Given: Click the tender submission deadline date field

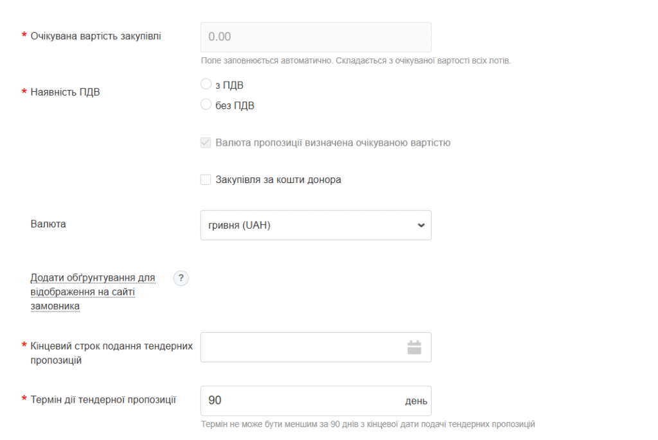Looking at the screenshot, I should click(302, 348).
